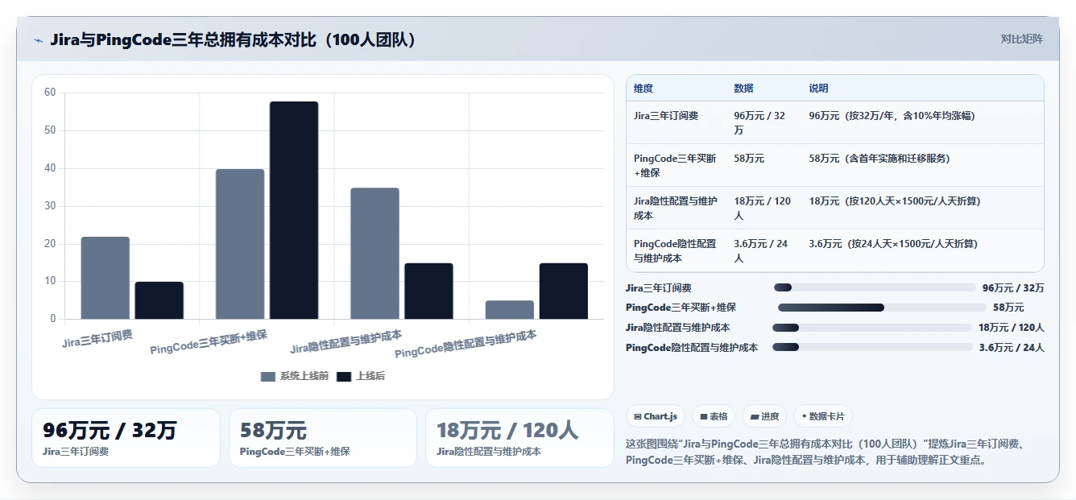Image resolution: width=1076 pixels, height=500 pixels.
Task: Open the 96万元 / 32万 data card
Action: 126,438
